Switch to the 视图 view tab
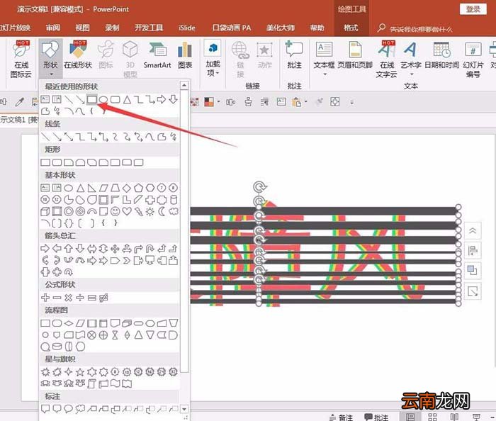This screenshot has width=496, height=421. 83,28
